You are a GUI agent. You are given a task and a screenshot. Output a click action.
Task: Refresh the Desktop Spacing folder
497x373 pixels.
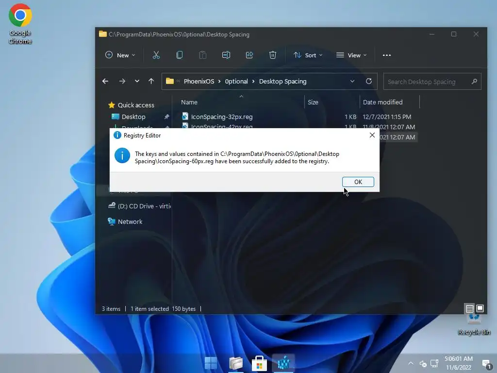coord(369,81)
